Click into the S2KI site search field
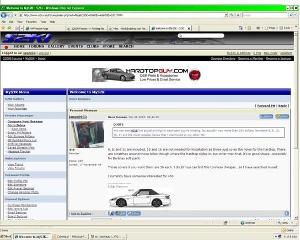 (x=201, y=36)
